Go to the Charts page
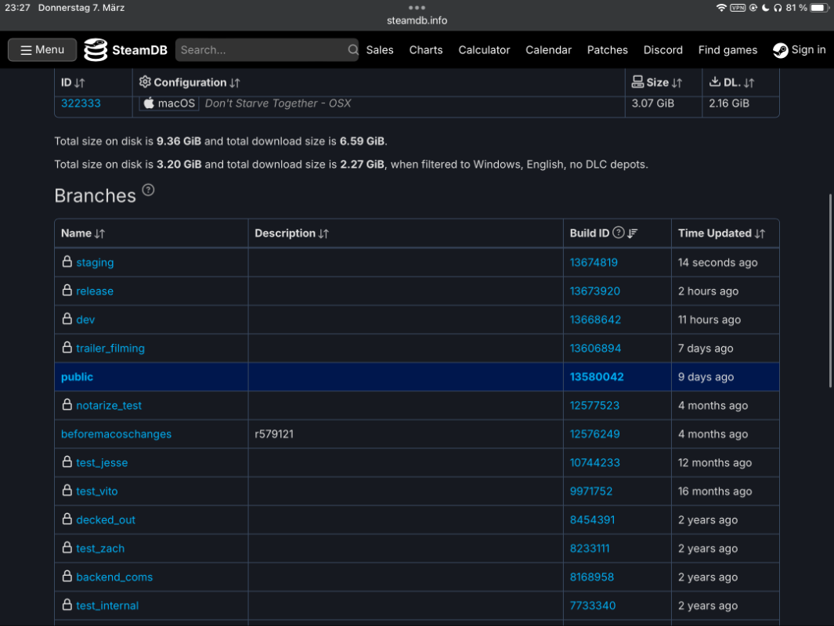 pos(425,50)
